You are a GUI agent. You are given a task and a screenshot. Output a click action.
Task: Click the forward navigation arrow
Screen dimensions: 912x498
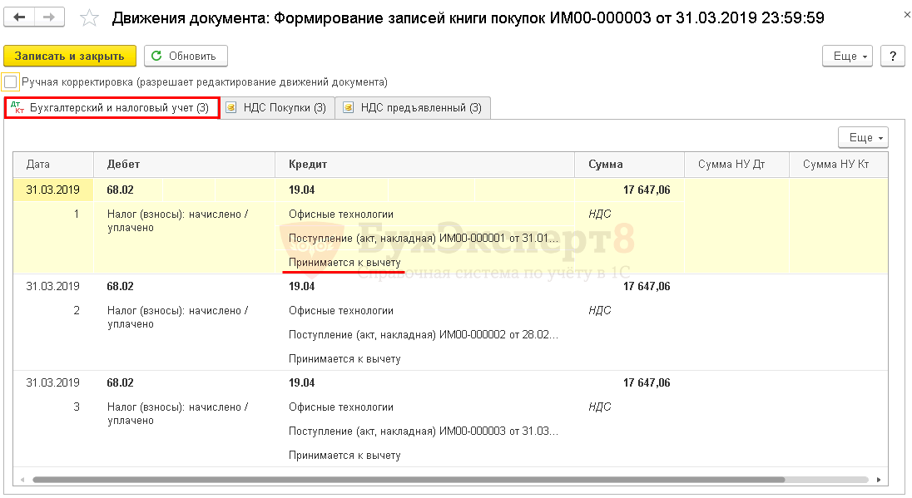pos(49,17)
